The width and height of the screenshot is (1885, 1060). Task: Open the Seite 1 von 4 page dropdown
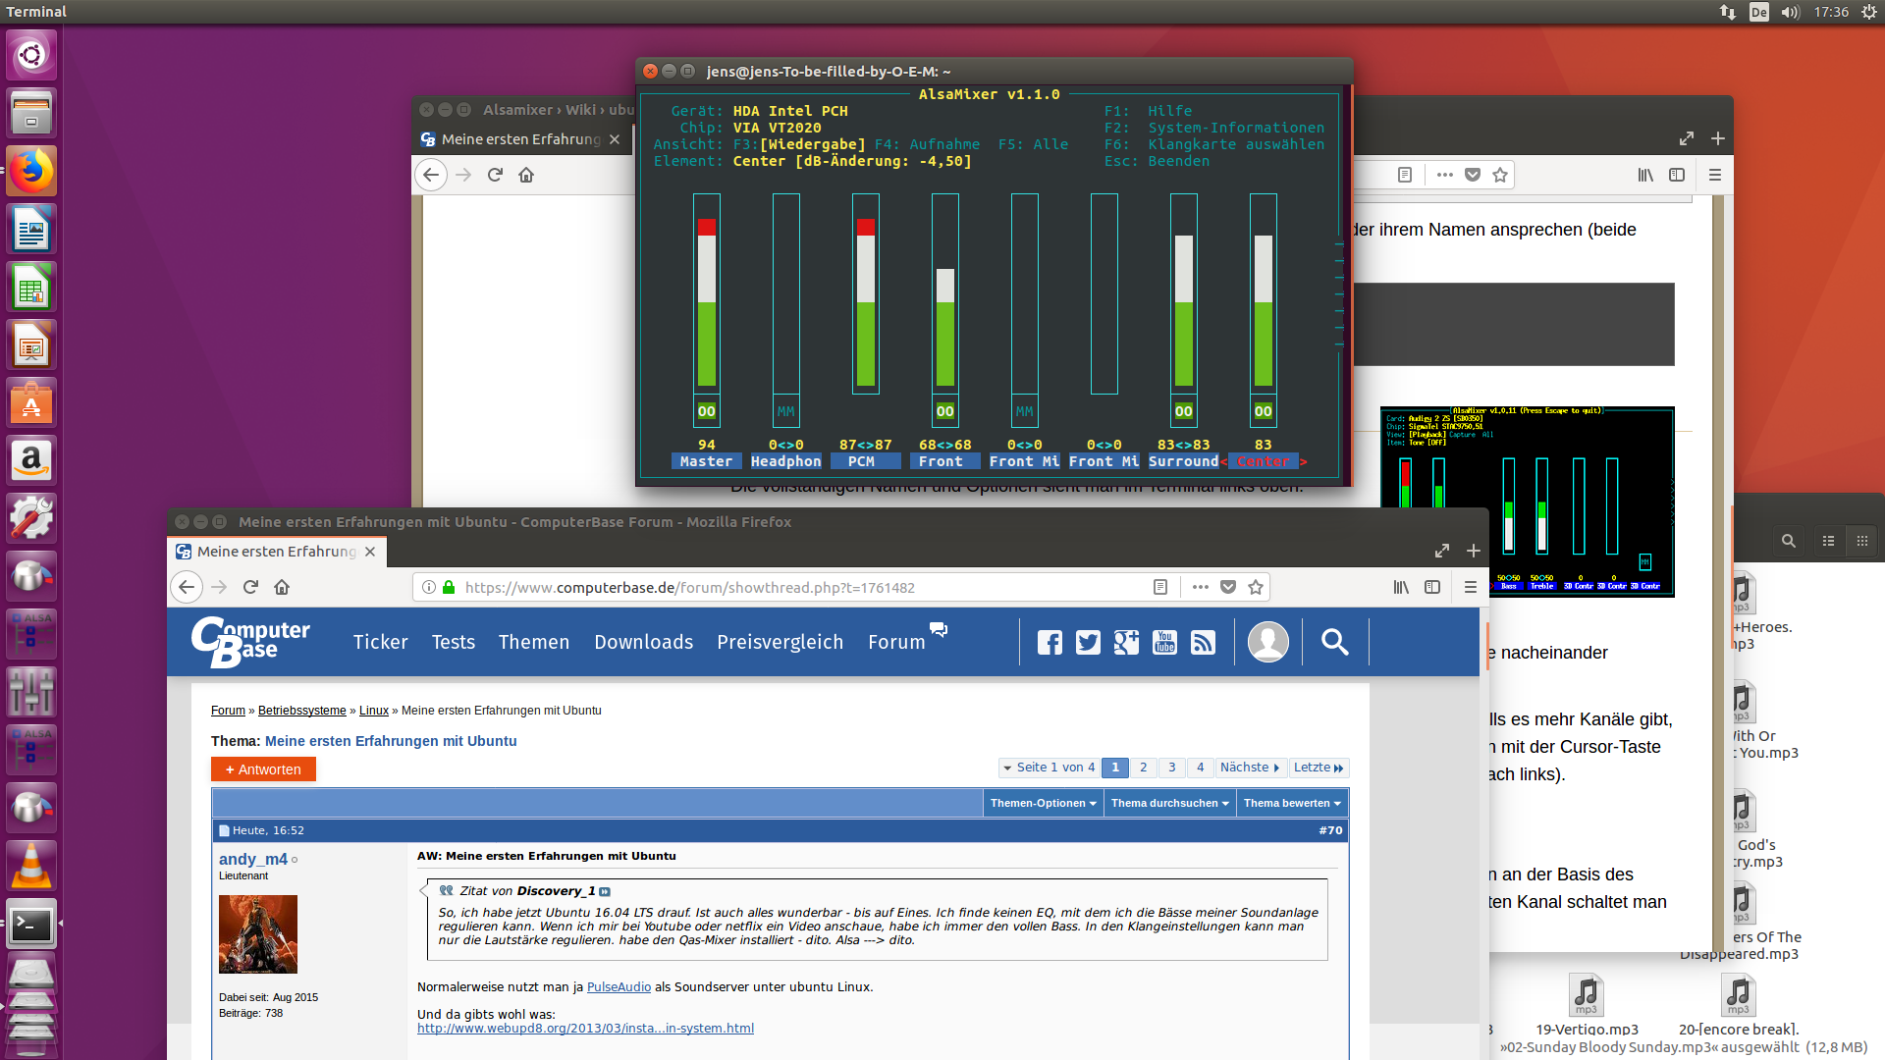(1049, 768)
